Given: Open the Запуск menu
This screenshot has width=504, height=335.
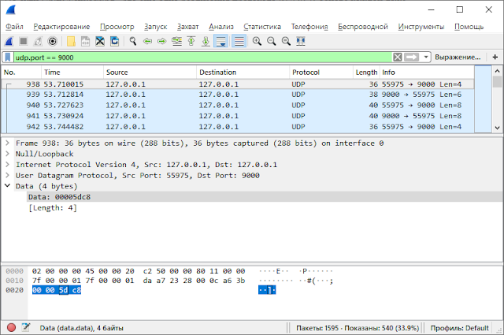Looking at the screenshot, I should [x=156, y=27].
